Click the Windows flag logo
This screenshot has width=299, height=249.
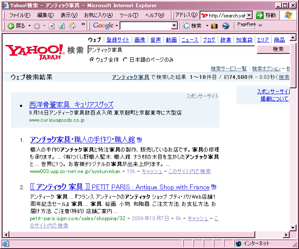288,15
